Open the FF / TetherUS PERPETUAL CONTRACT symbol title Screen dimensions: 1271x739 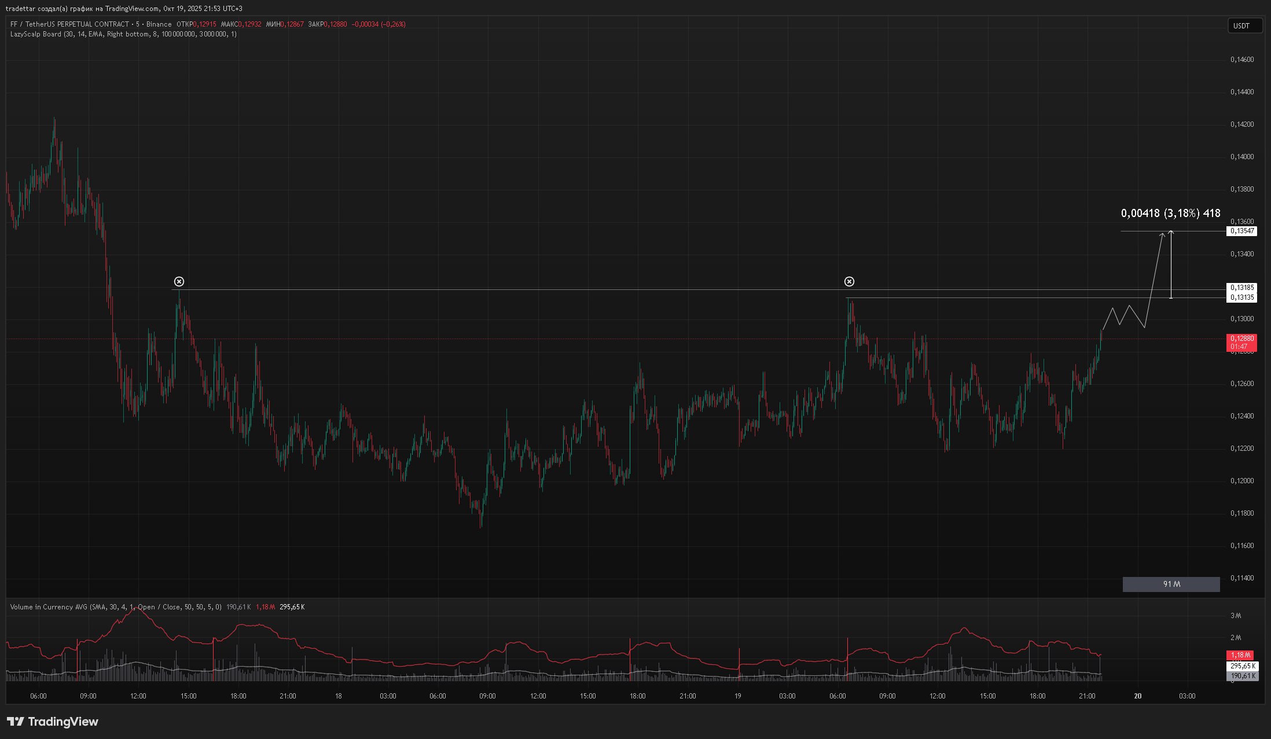tap(69, 24)
